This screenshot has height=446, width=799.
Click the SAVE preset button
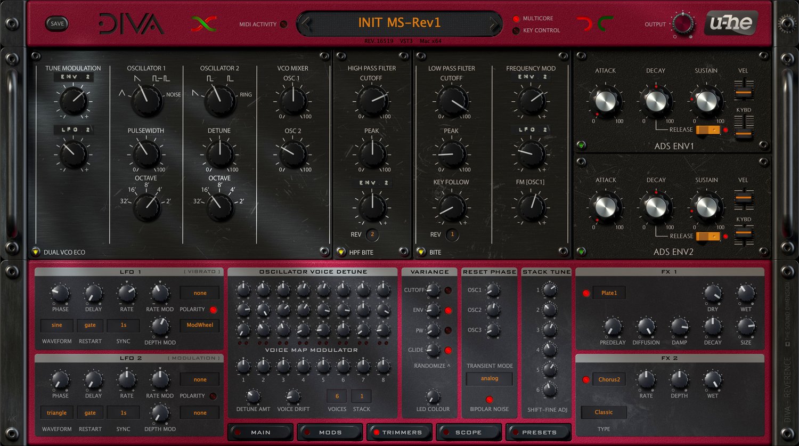pos(57,23)
